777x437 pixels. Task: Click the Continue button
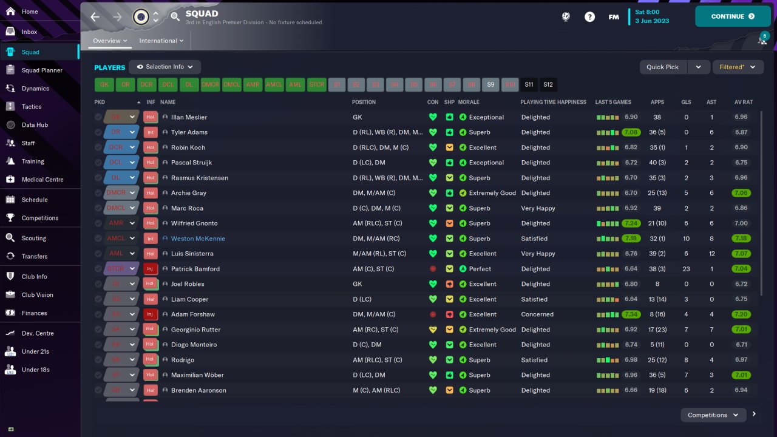[733, 16]
